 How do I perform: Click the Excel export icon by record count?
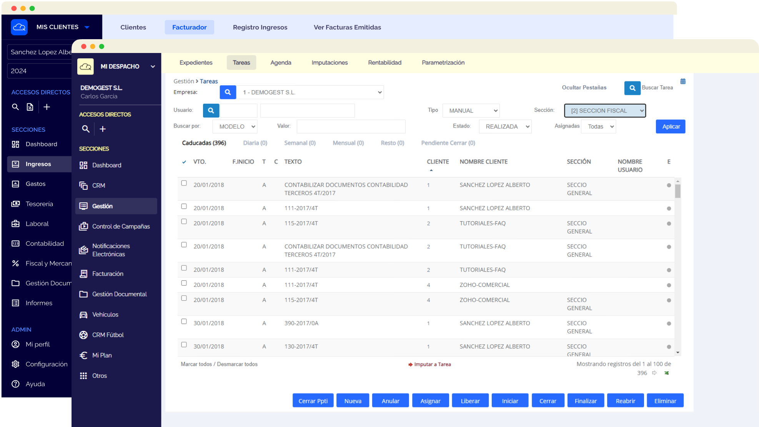point(667,373)
